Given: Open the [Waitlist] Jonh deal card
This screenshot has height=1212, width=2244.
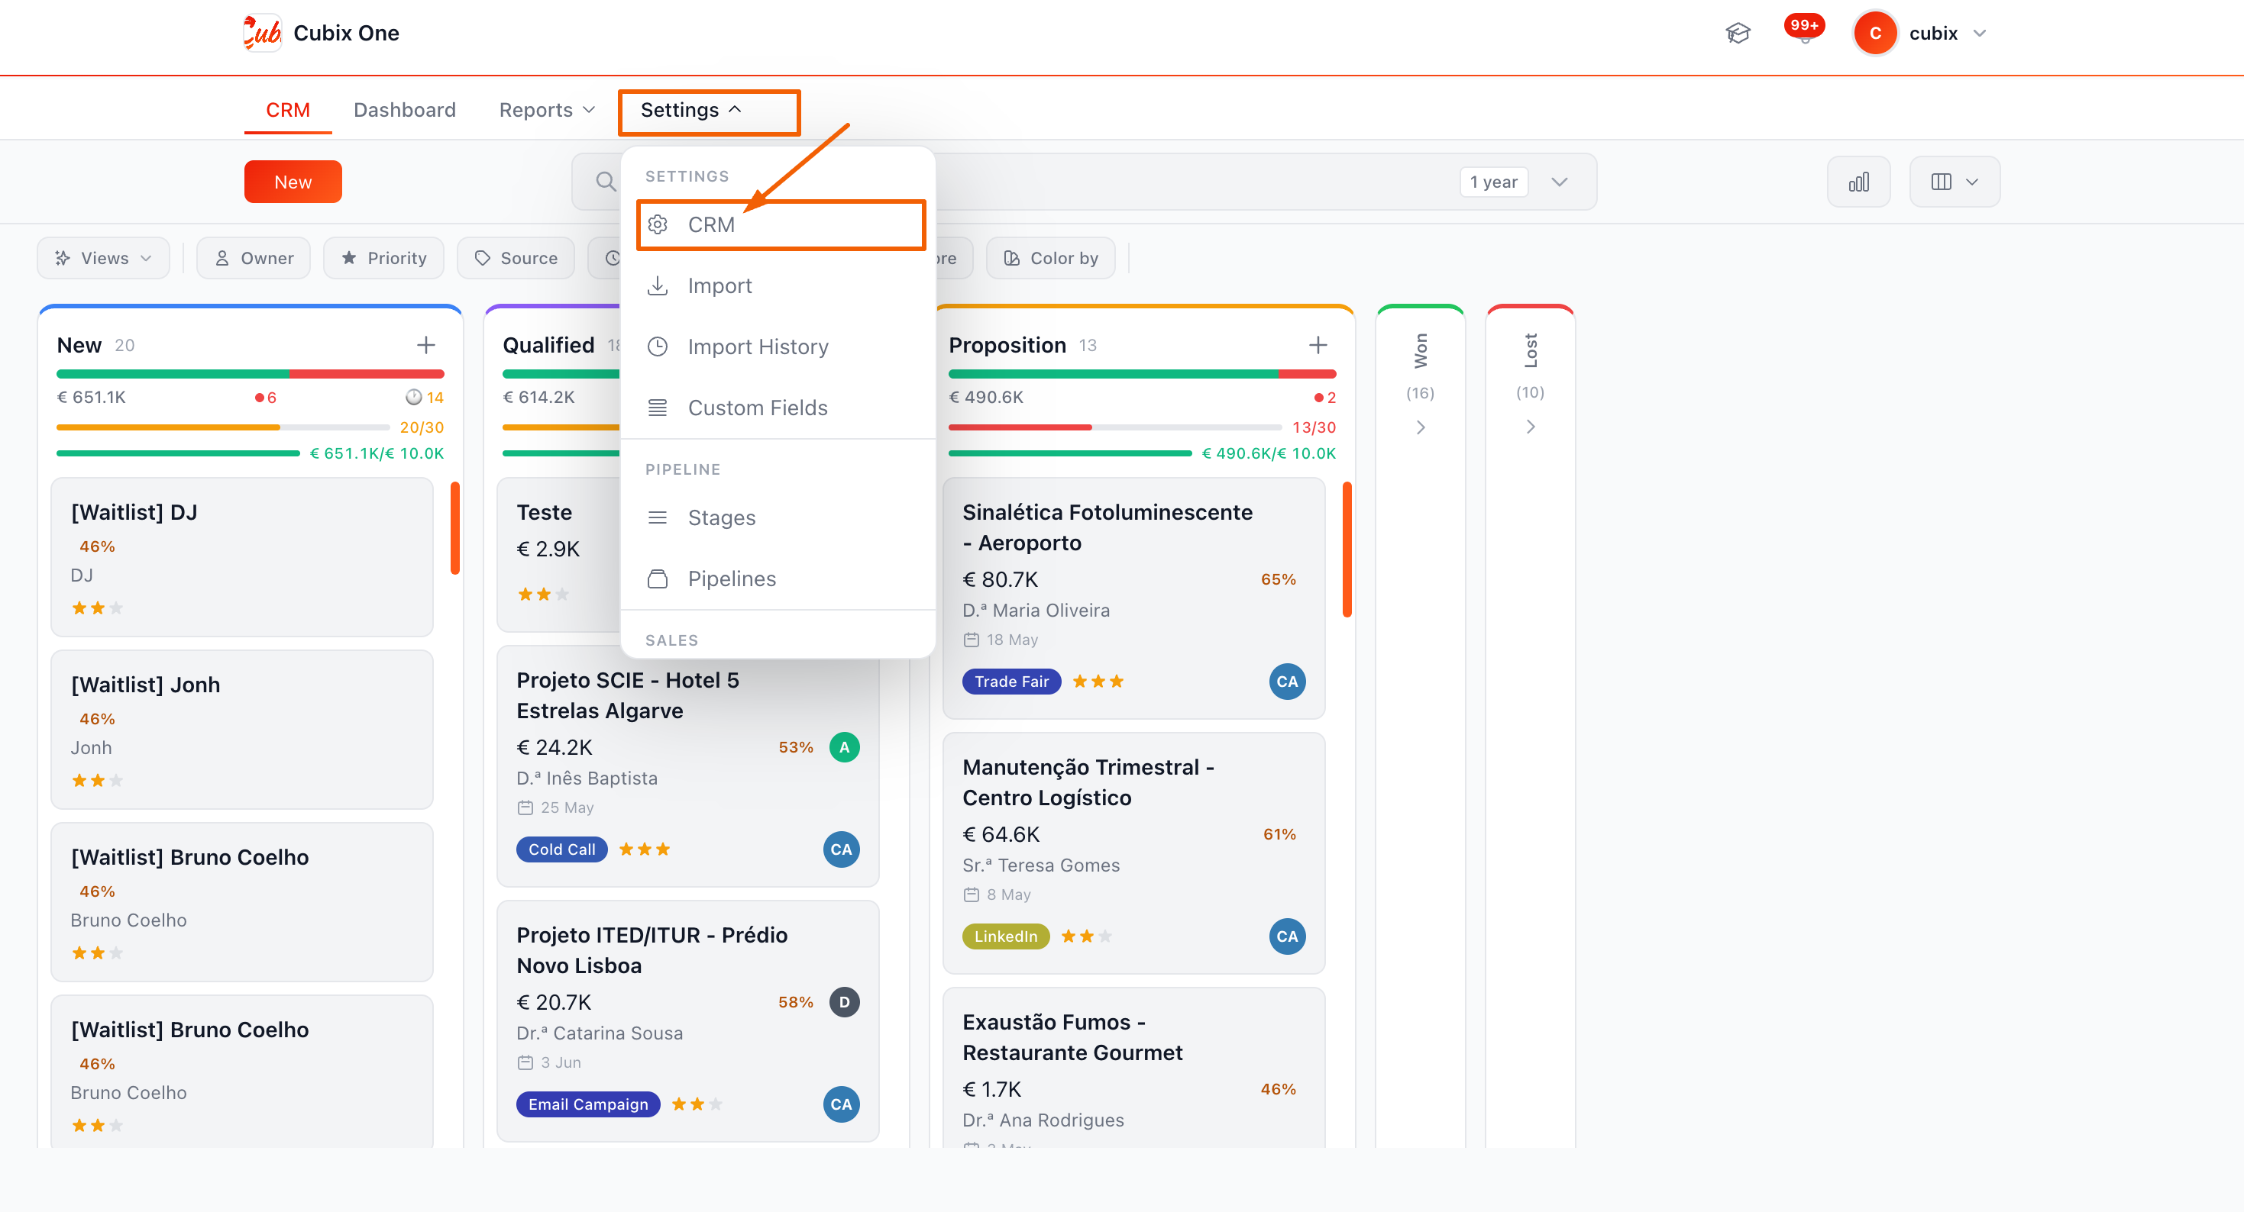Looking at the screenshot, I should pos(241,730).
